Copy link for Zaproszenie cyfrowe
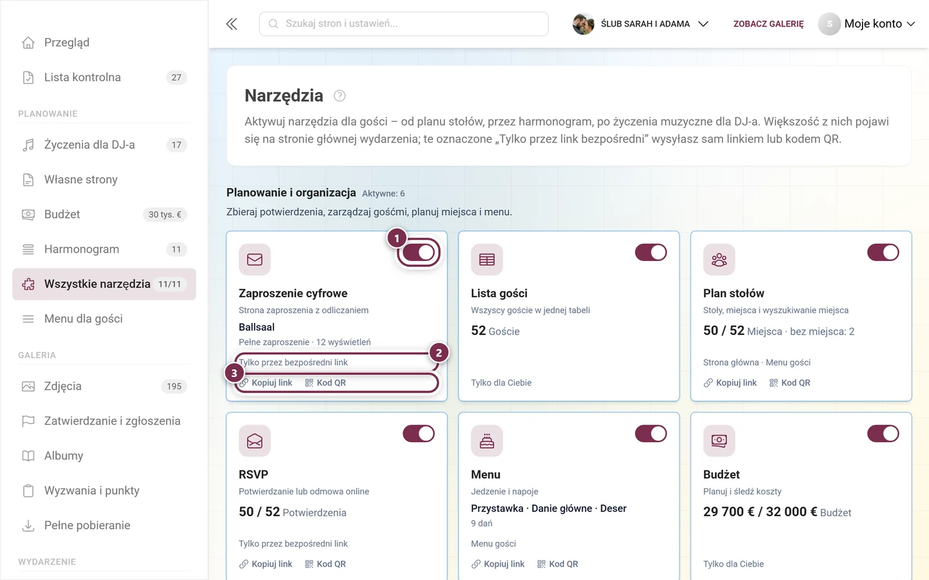 coord(266,383)
